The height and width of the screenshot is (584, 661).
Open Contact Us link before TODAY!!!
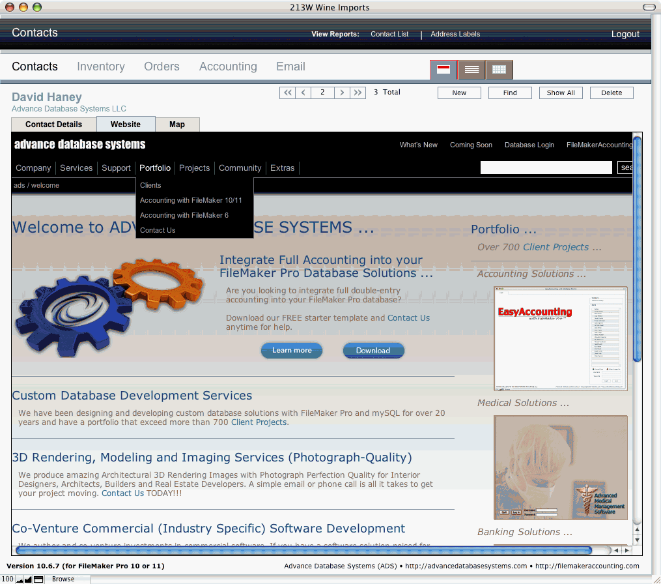(x=122, y=493)
